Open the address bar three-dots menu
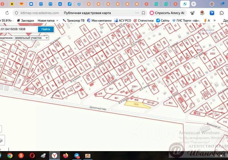The image size is (228, 160). coord(137,13)
